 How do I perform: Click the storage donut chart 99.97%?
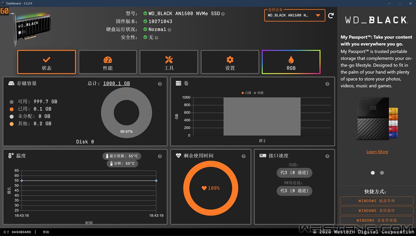pyautogui.click(x=126, y=113)
